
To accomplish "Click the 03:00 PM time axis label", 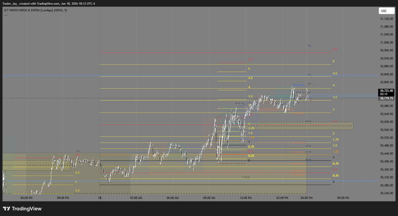I will pyautogui.click(x=282, y=198).
